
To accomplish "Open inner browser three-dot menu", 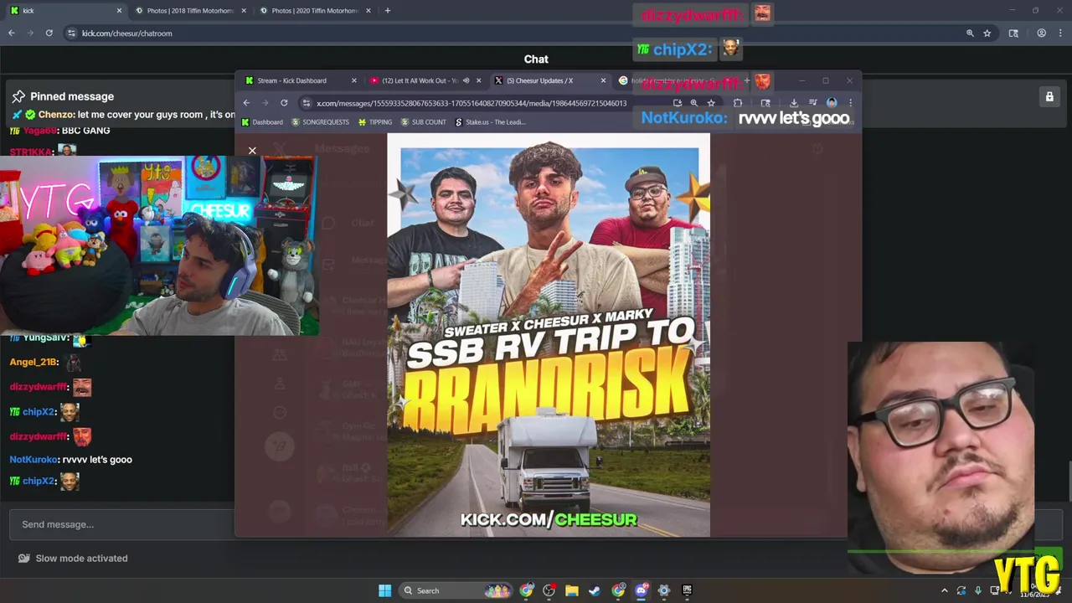I will pos(850,103).
